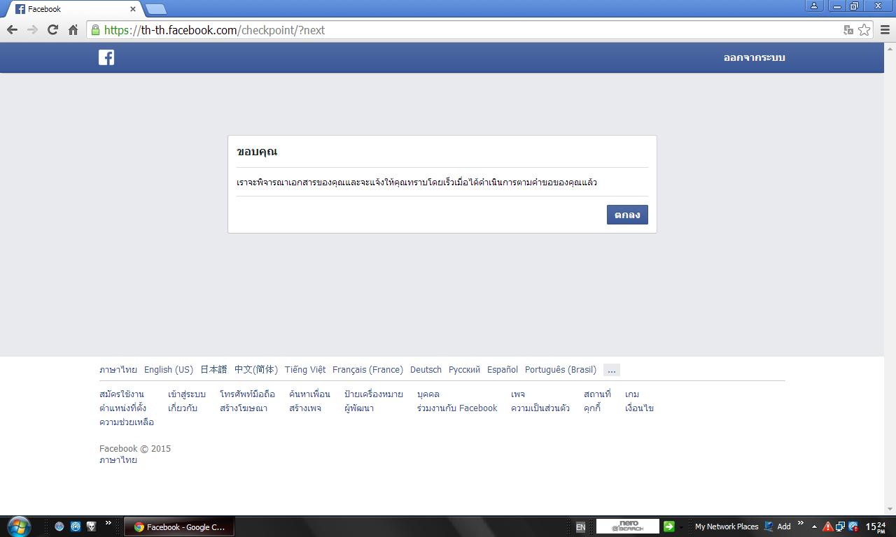Viewport: 896px width, 537px height.
Task: Click the green arrow next to Nero Search
Action: (x=669, y=527)
